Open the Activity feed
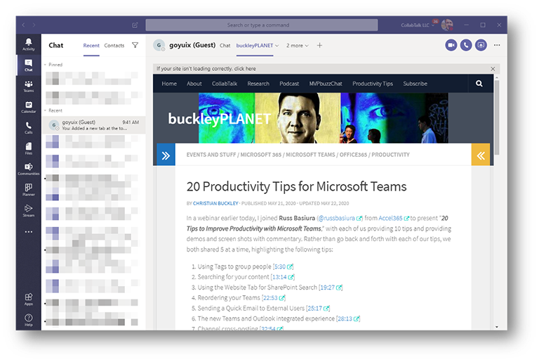This screenshot has height=362, width=539. (29, 44)
